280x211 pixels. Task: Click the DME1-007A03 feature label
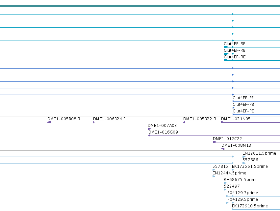tap(162, 126)
